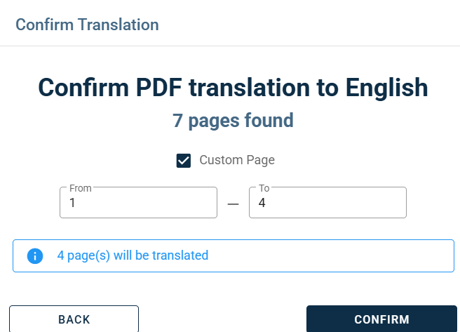Click the small 'From' field label

(81, 188)
